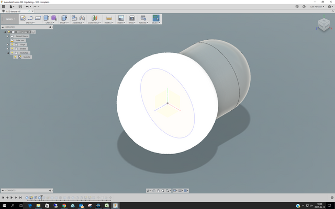The height and width of the screenshot is (209, 335).
Task: Toggle the Origin folder lightbulb
Action: (x=12, y=44)
